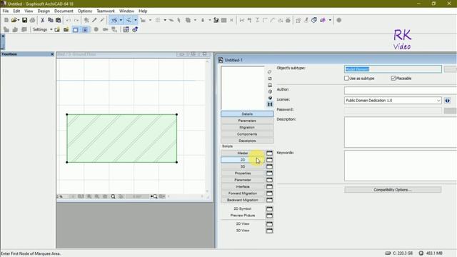
Task: Click the Redo arrow icon
Action: pyautogui.click(x=76, y=20)
